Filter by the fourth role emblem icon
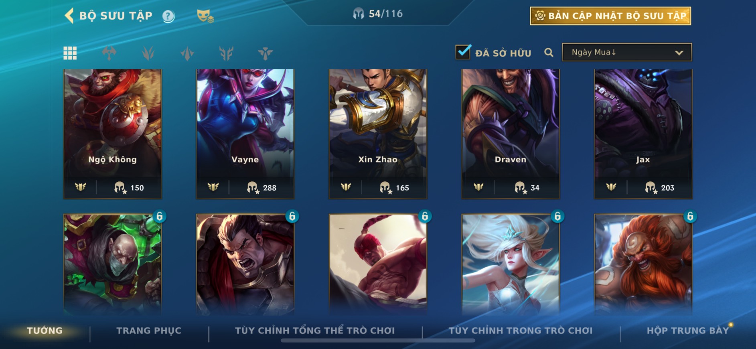 (226, 53)
